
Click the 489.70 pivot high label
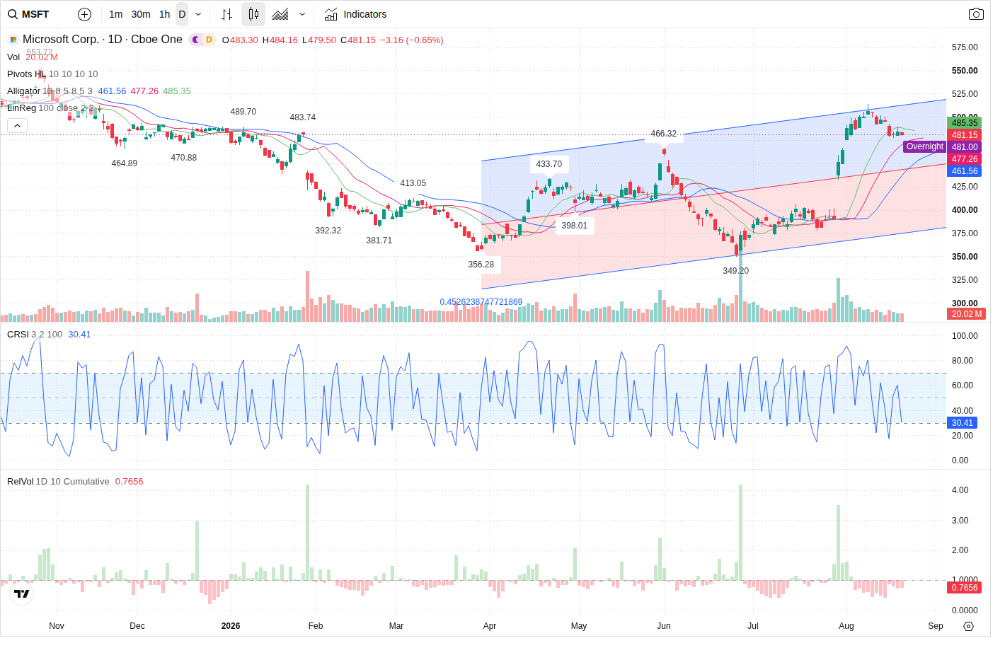pos(243,112)
